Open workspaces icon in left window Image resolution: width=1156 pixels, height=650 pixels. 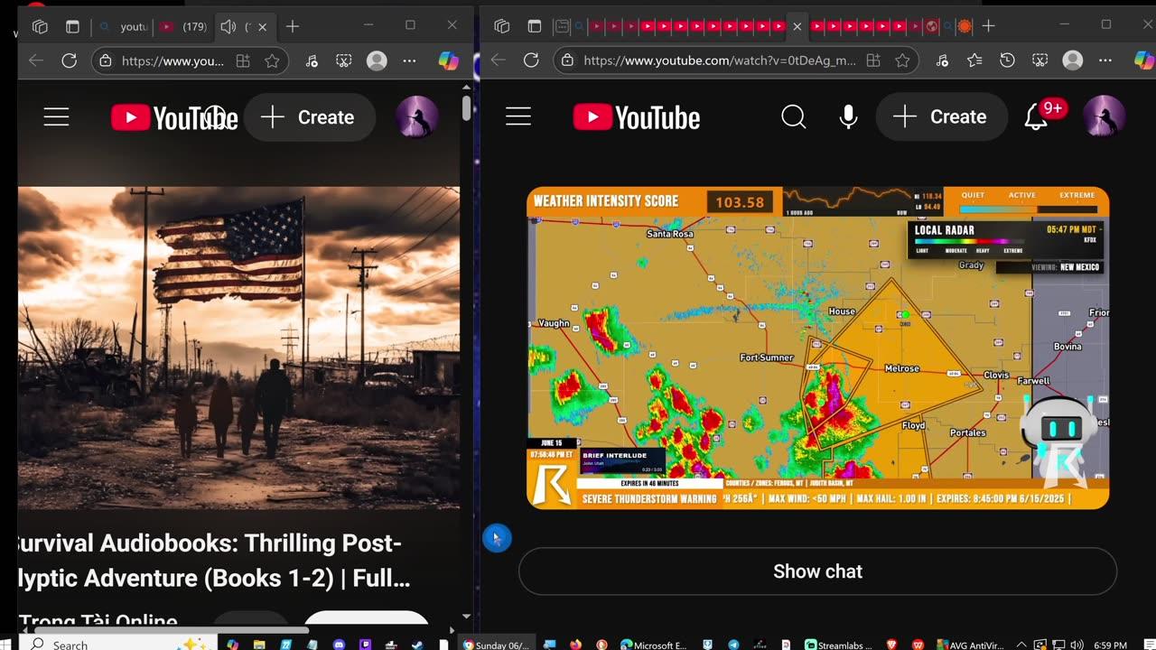pyautogui.click(x=39, y=26)
